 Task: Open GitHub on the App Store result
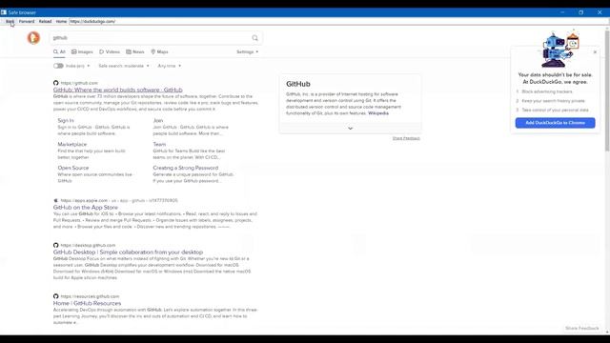86,208
